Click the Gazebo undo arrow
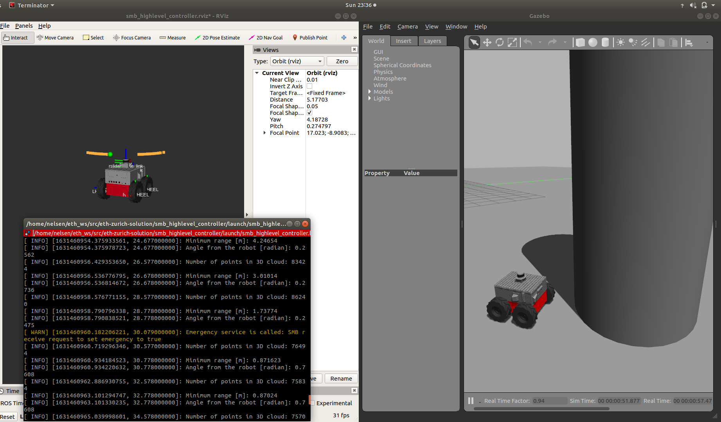This screenshot has width=721, height=422. pos(528,42)
